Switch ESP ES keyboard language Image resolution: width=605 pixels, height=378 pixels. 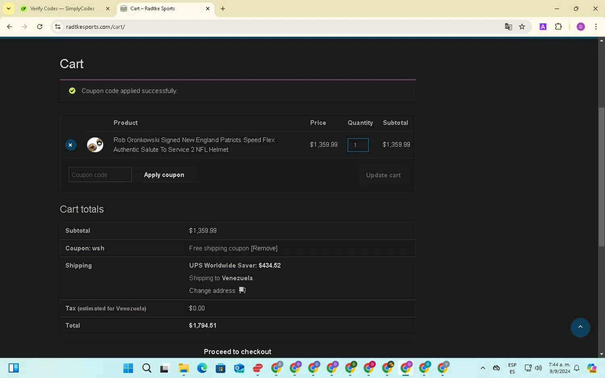(512, 368)
